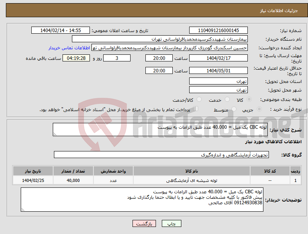Click the delivery city field تهران
Screen dimensions: 308x234
pyautogui.click(x=218, y=90)
